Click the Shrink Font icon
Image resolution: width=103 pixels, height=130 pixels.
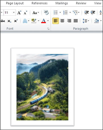click(25, 13)
